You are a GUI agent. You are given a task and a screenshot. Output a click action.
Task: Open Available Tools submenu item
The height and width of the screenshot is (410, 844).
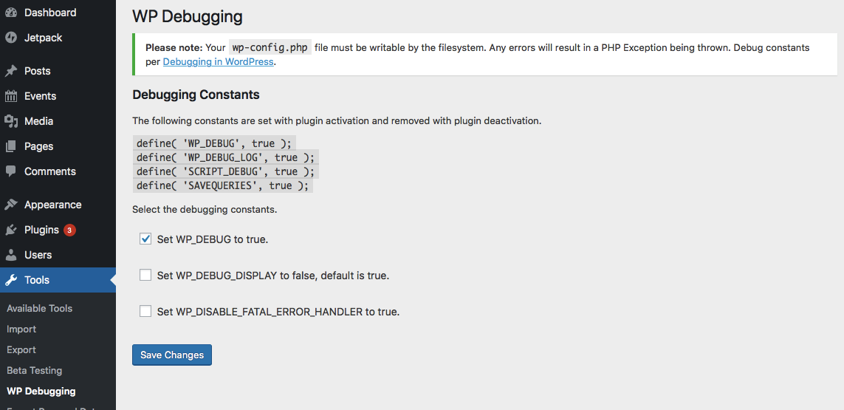(39, 308)
